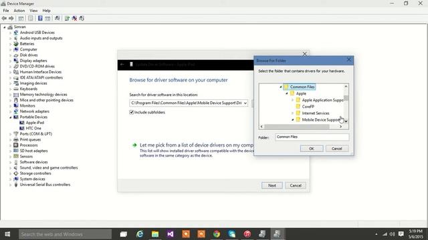Click the folder tree vertical scrollbar thumb

click(x=346, y=98)
